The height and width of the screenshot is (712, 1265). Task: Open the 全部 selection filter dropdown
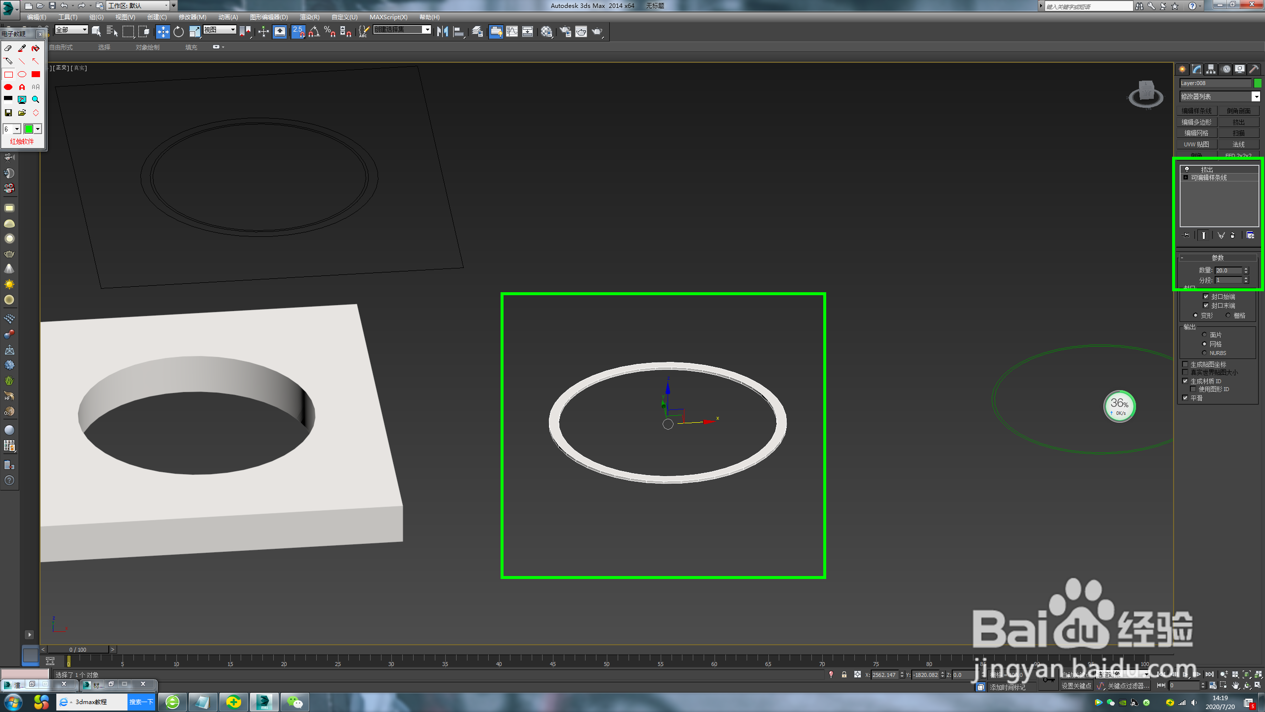pos(84,30)
